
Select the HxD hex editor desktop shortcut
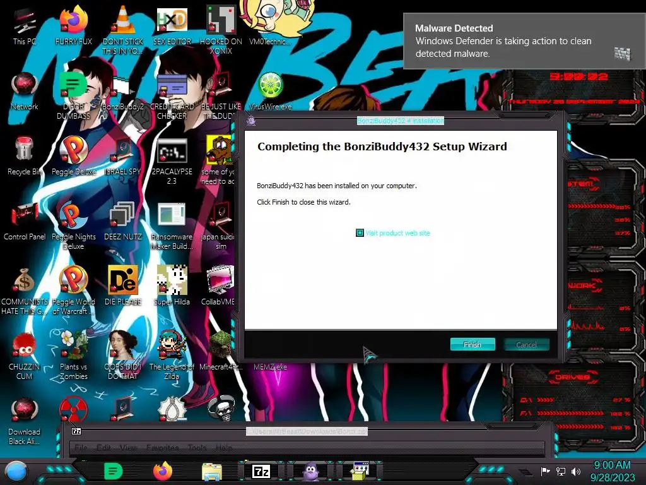172,25
